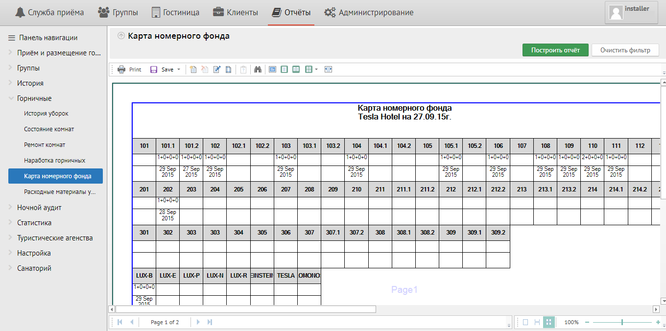Click the Save floppy disk icon
This screenshot has width=666, height=331.
point(154,70)
